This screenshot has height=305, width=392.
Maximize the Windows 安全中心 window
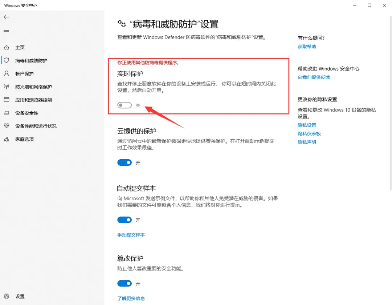369,5
